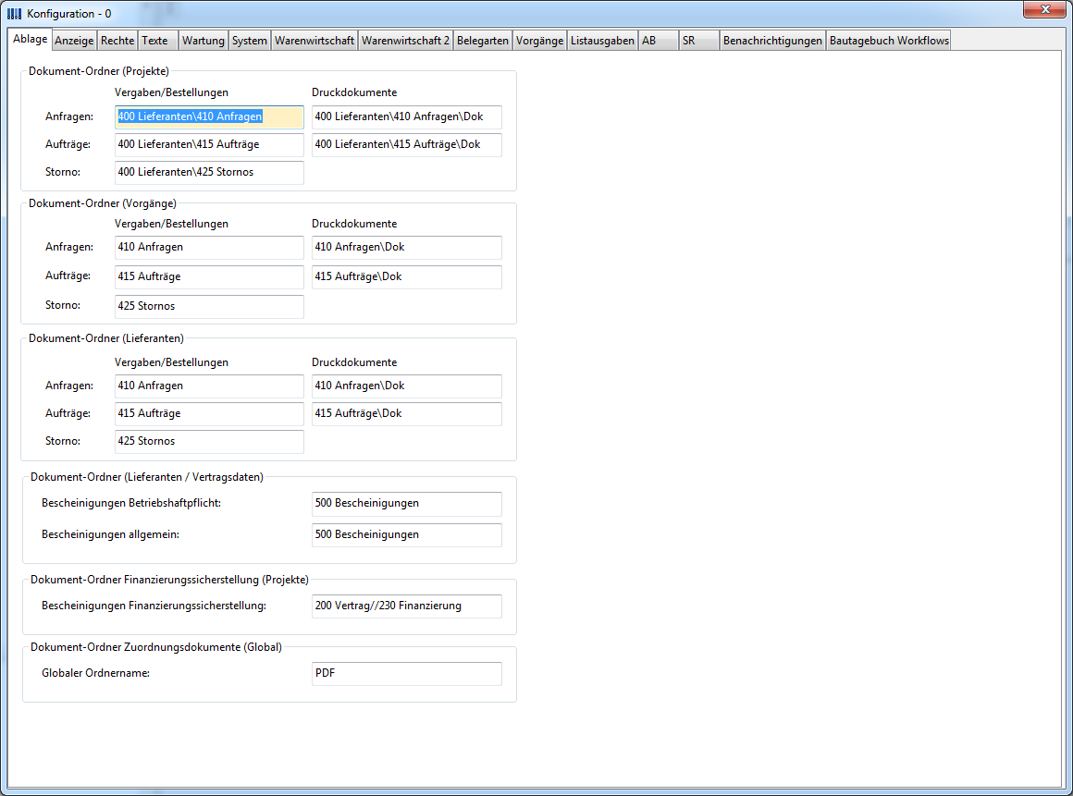Open the Vorgänge tab

(x=539, y=41)
